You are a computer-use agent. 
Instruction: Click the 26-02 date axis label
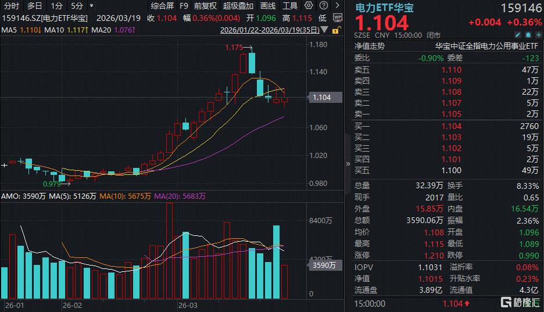click(x=72, y=306)
